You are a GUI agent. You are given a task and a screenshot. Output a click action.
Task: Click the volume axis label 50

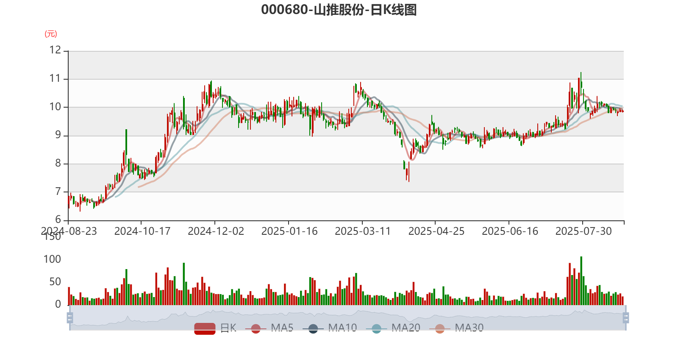click(55, 282)
